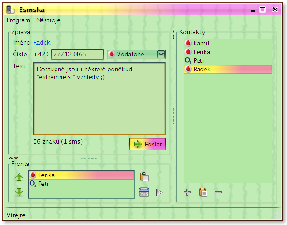Image resolution: width=287 pixels, height=225 pixels.
Task: Select Lenka in the contacts list
Action: 228,52
